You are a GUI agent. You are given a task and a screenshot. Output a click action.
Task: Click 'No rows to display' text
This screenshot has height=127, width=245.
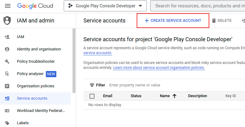pos(105,105)
